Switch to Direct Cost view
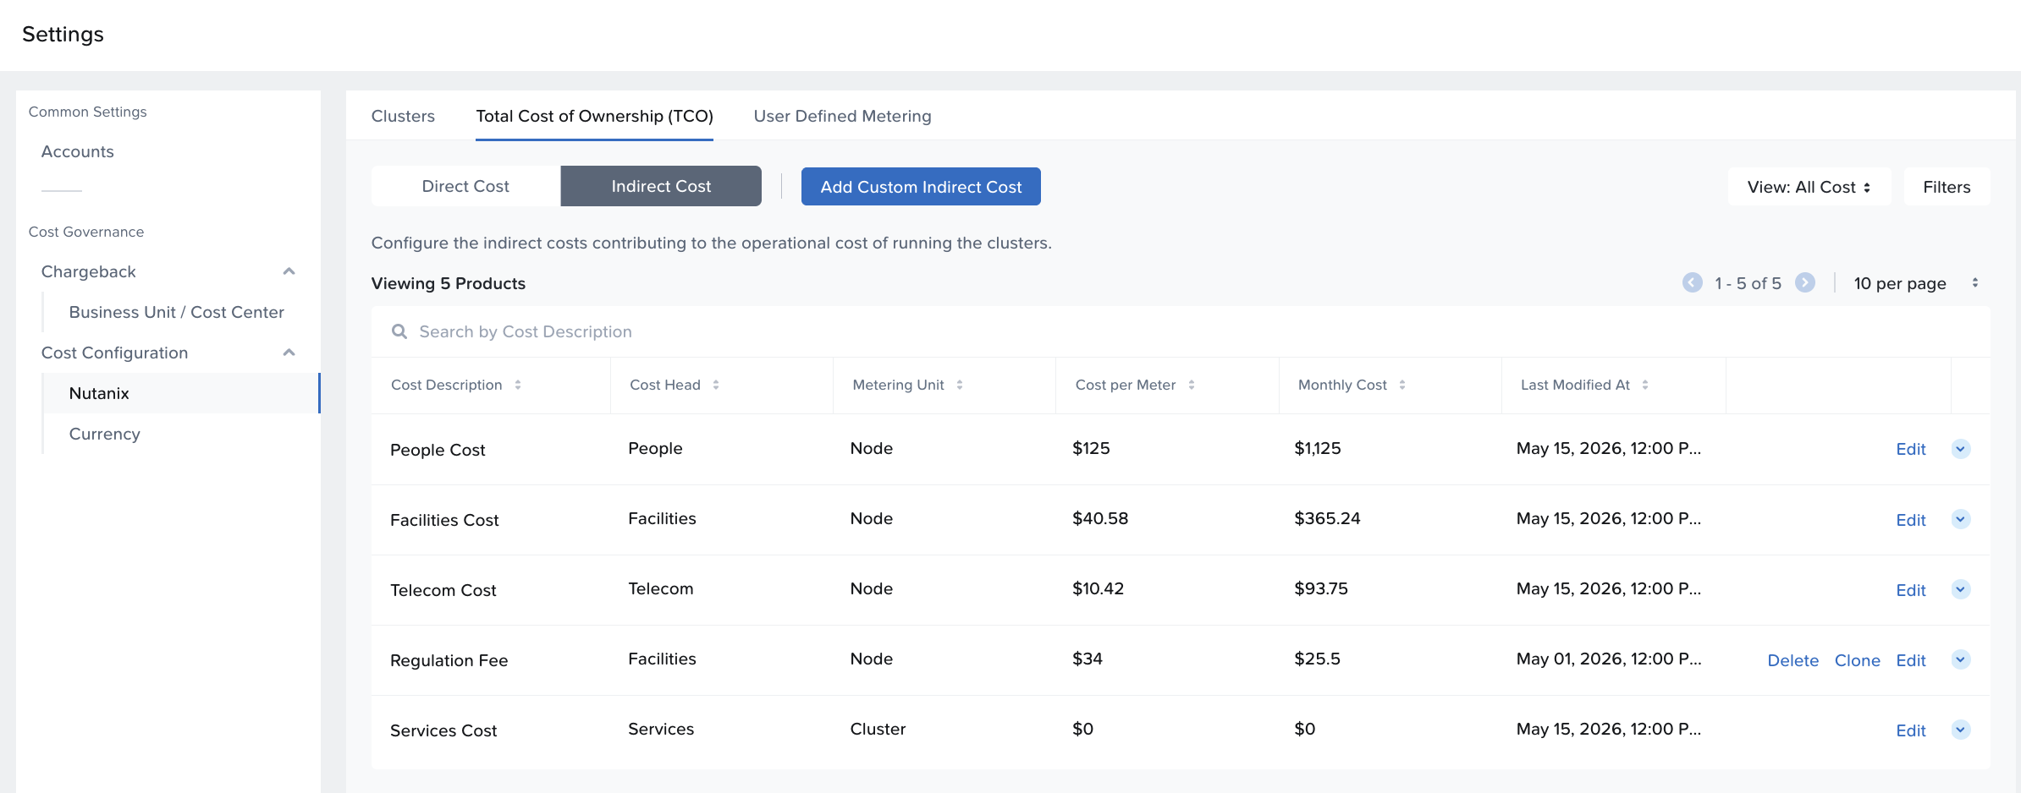Viewport: 2021px width, 793px height. point(465,186)
